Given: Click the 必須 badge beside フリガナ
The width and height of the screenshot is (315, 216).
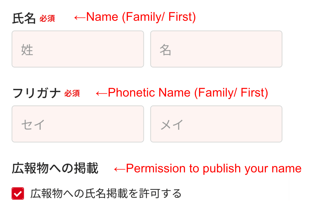Looking at the screenshot, I should [72, 94].
